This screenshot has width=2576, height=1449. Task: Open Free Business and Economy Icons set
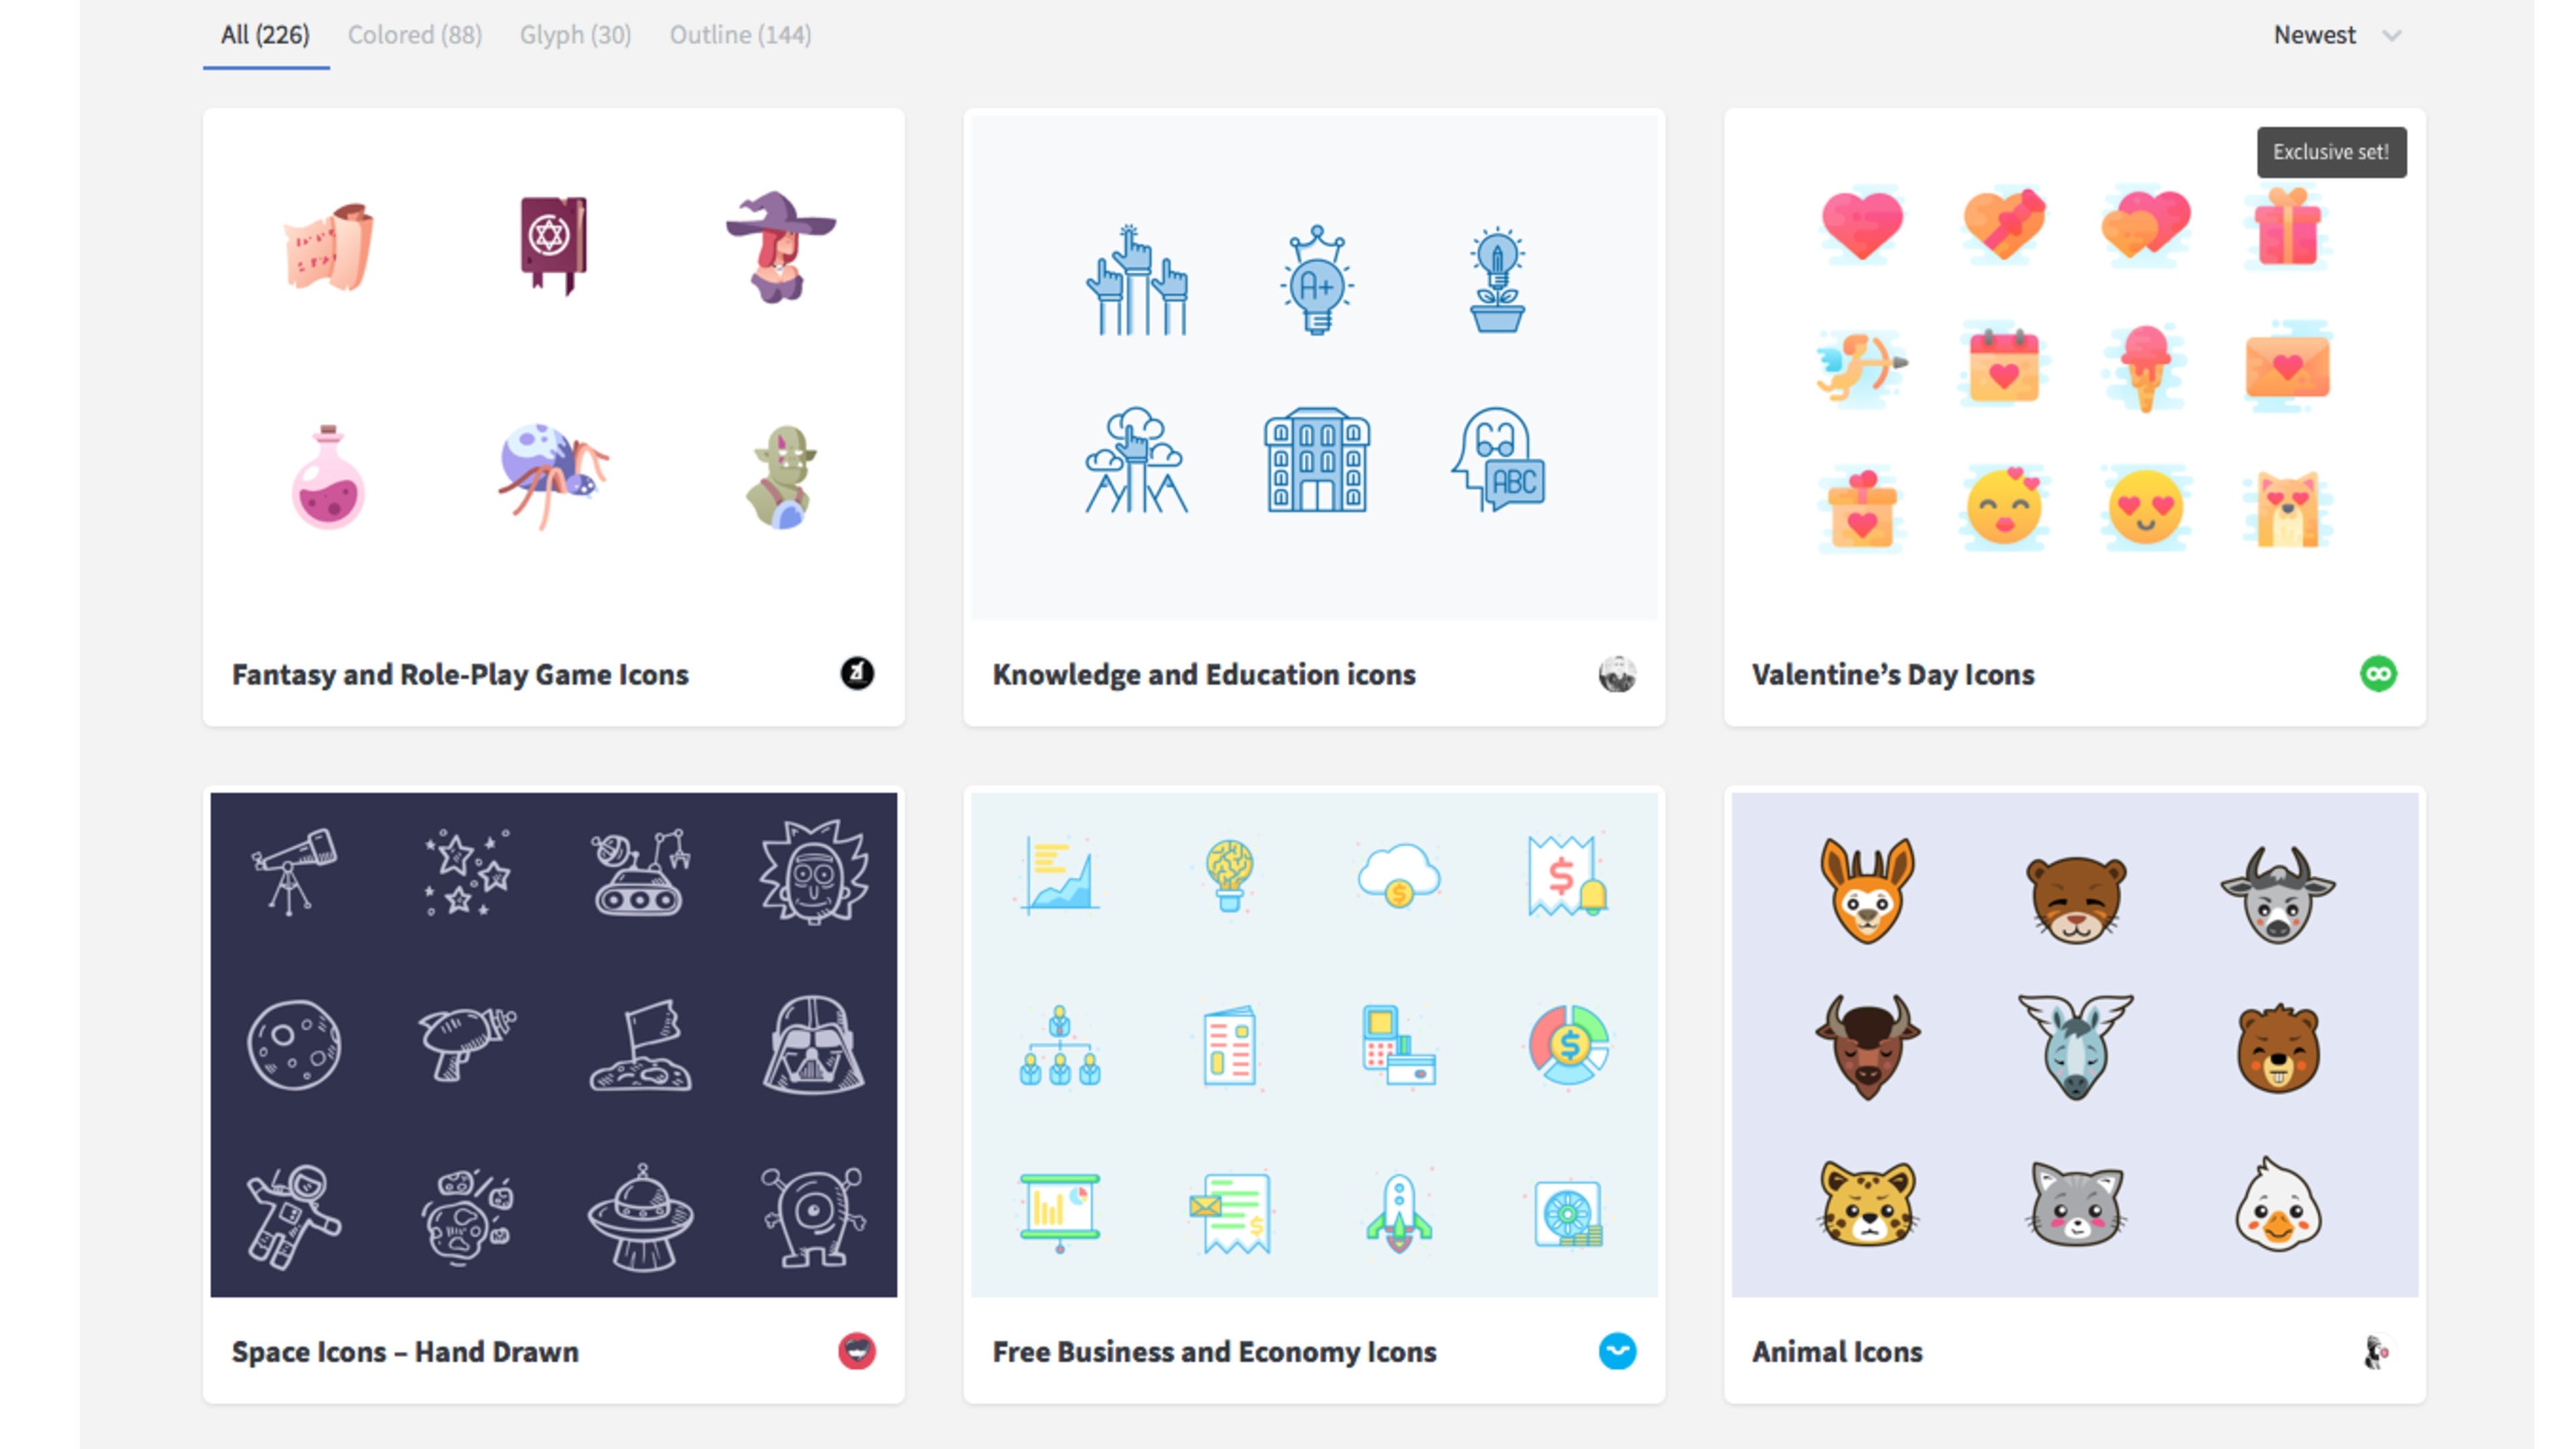1214,1352
